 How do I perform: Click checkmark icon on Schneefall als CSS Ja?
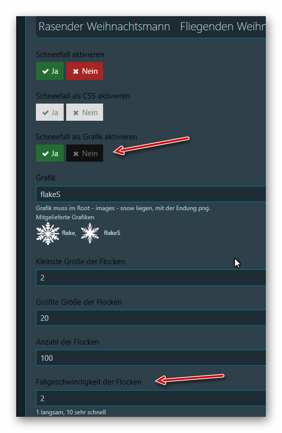(x=45, y=113)
